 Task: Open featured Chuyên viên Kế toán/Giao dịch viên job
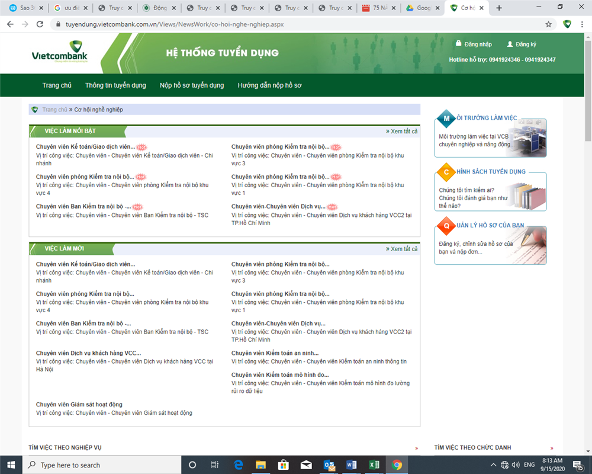tap(85, 147)
